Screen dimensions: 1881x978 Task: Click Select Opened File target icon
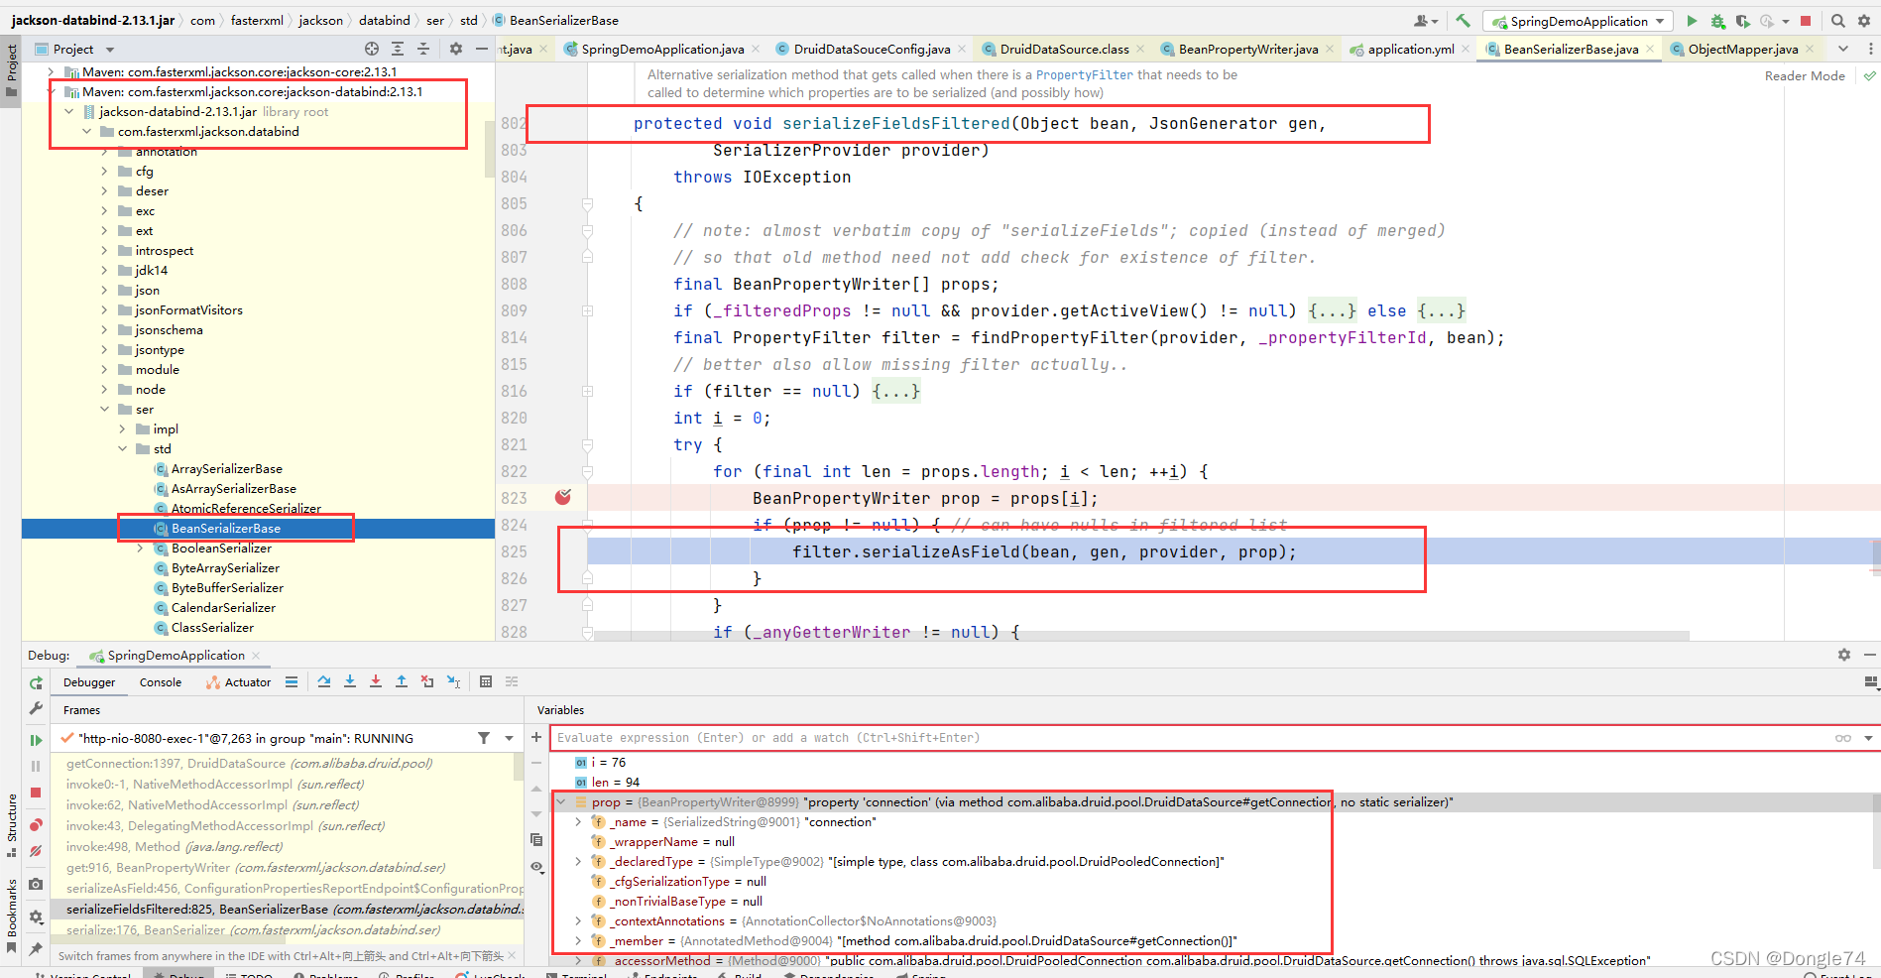[372, 49]
